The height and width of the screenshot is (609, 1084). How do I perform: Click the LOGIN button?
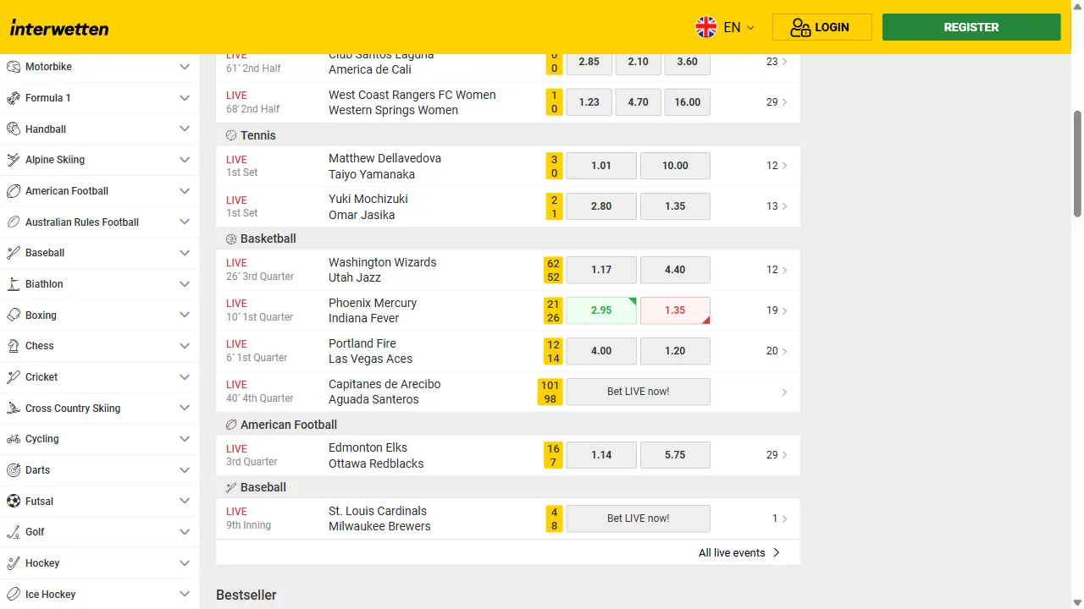pos(821,27)
